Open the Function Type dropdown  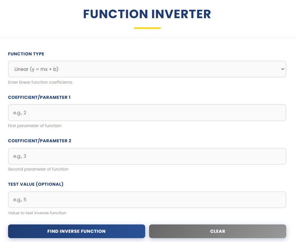pos(147,69)
